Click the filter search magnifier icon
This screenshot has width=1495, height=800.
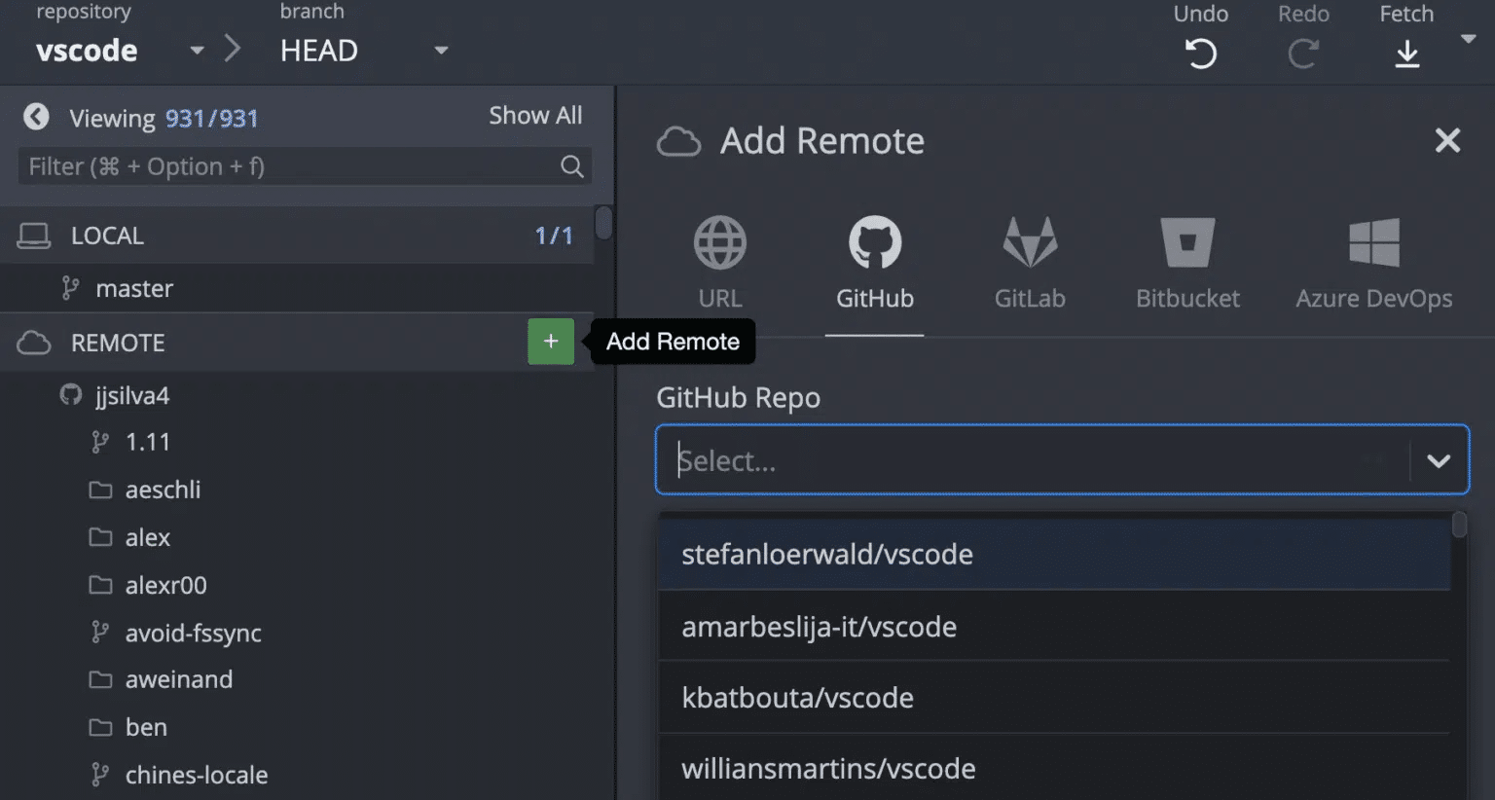(572, 166)
